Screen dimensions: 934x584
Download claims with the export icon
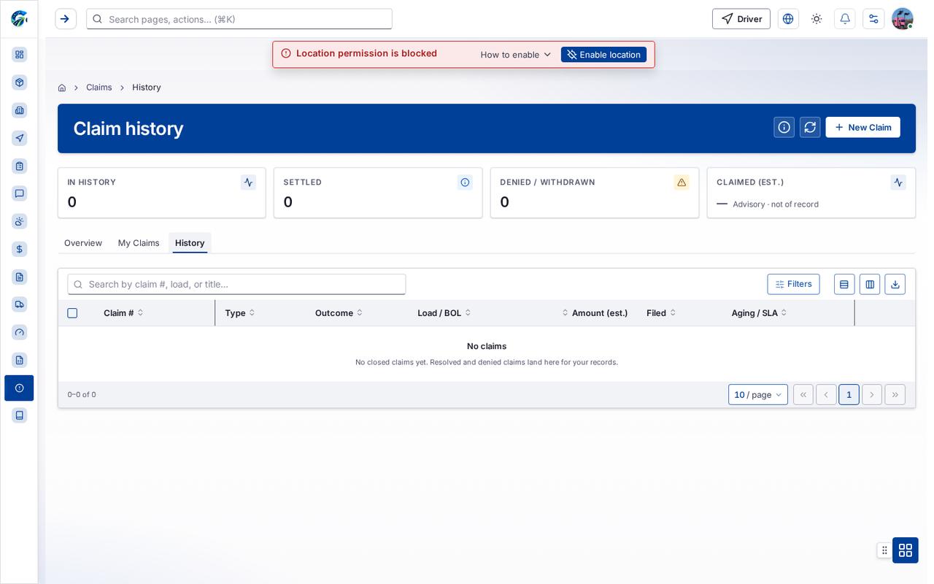(x=895, y=284)
